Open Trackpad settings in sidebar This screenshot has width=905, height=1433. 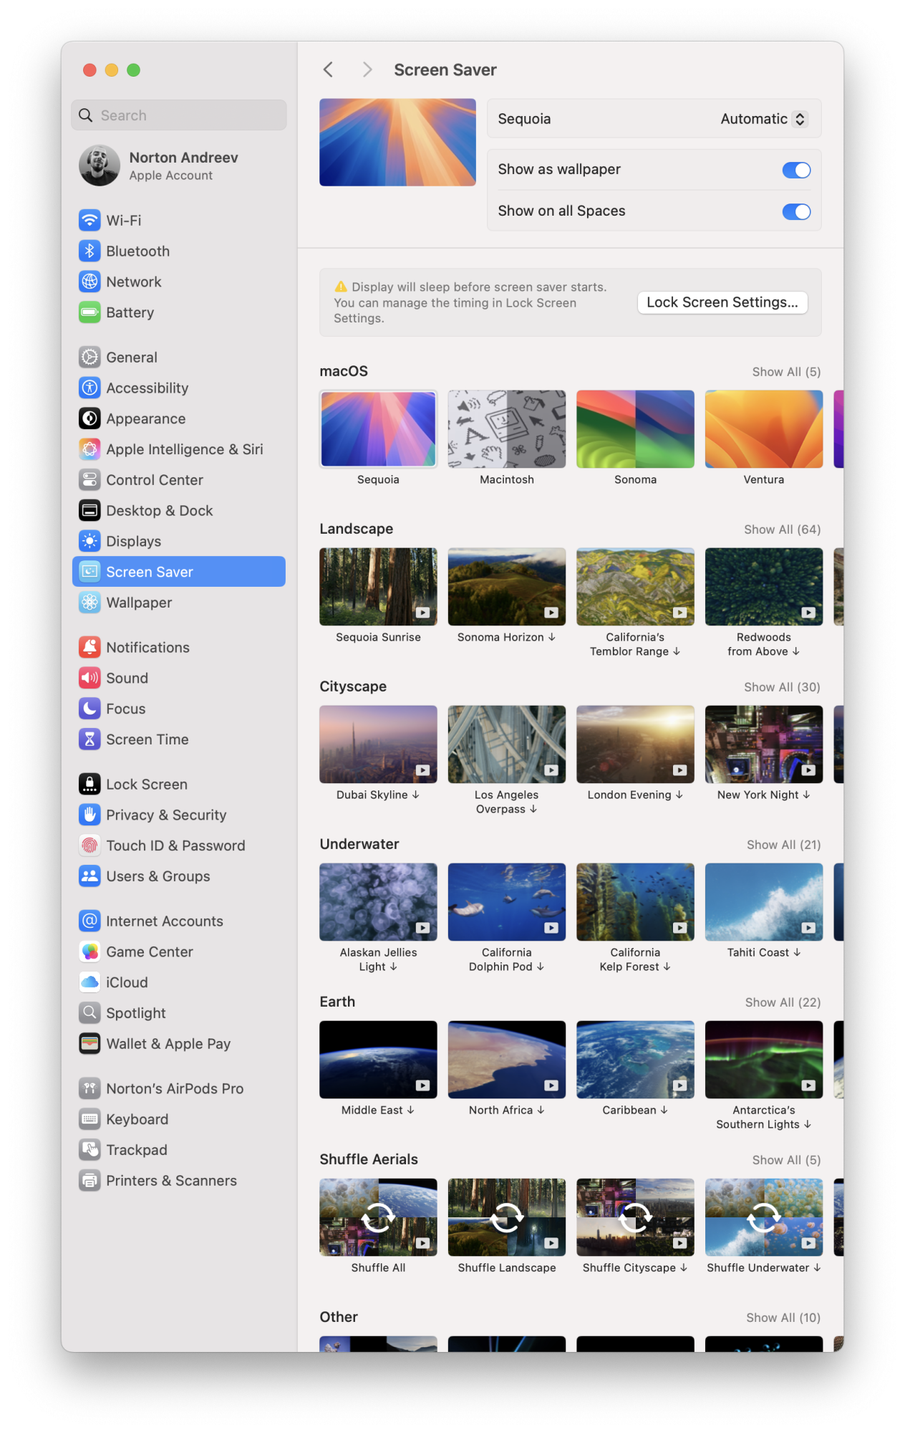coord(179,1150)
